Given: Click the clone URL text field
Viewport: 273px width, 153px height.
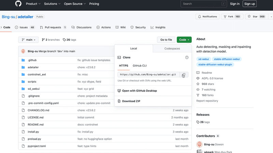Looking at the screenshot, I should 148,74.
